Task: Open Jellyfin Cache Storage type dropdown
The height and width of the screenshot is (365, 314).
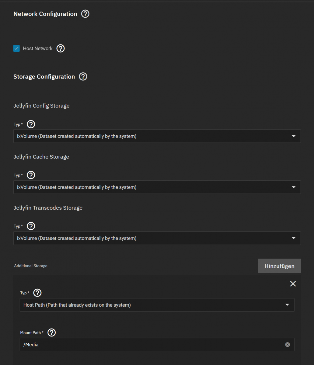Action: pos(157,187)
